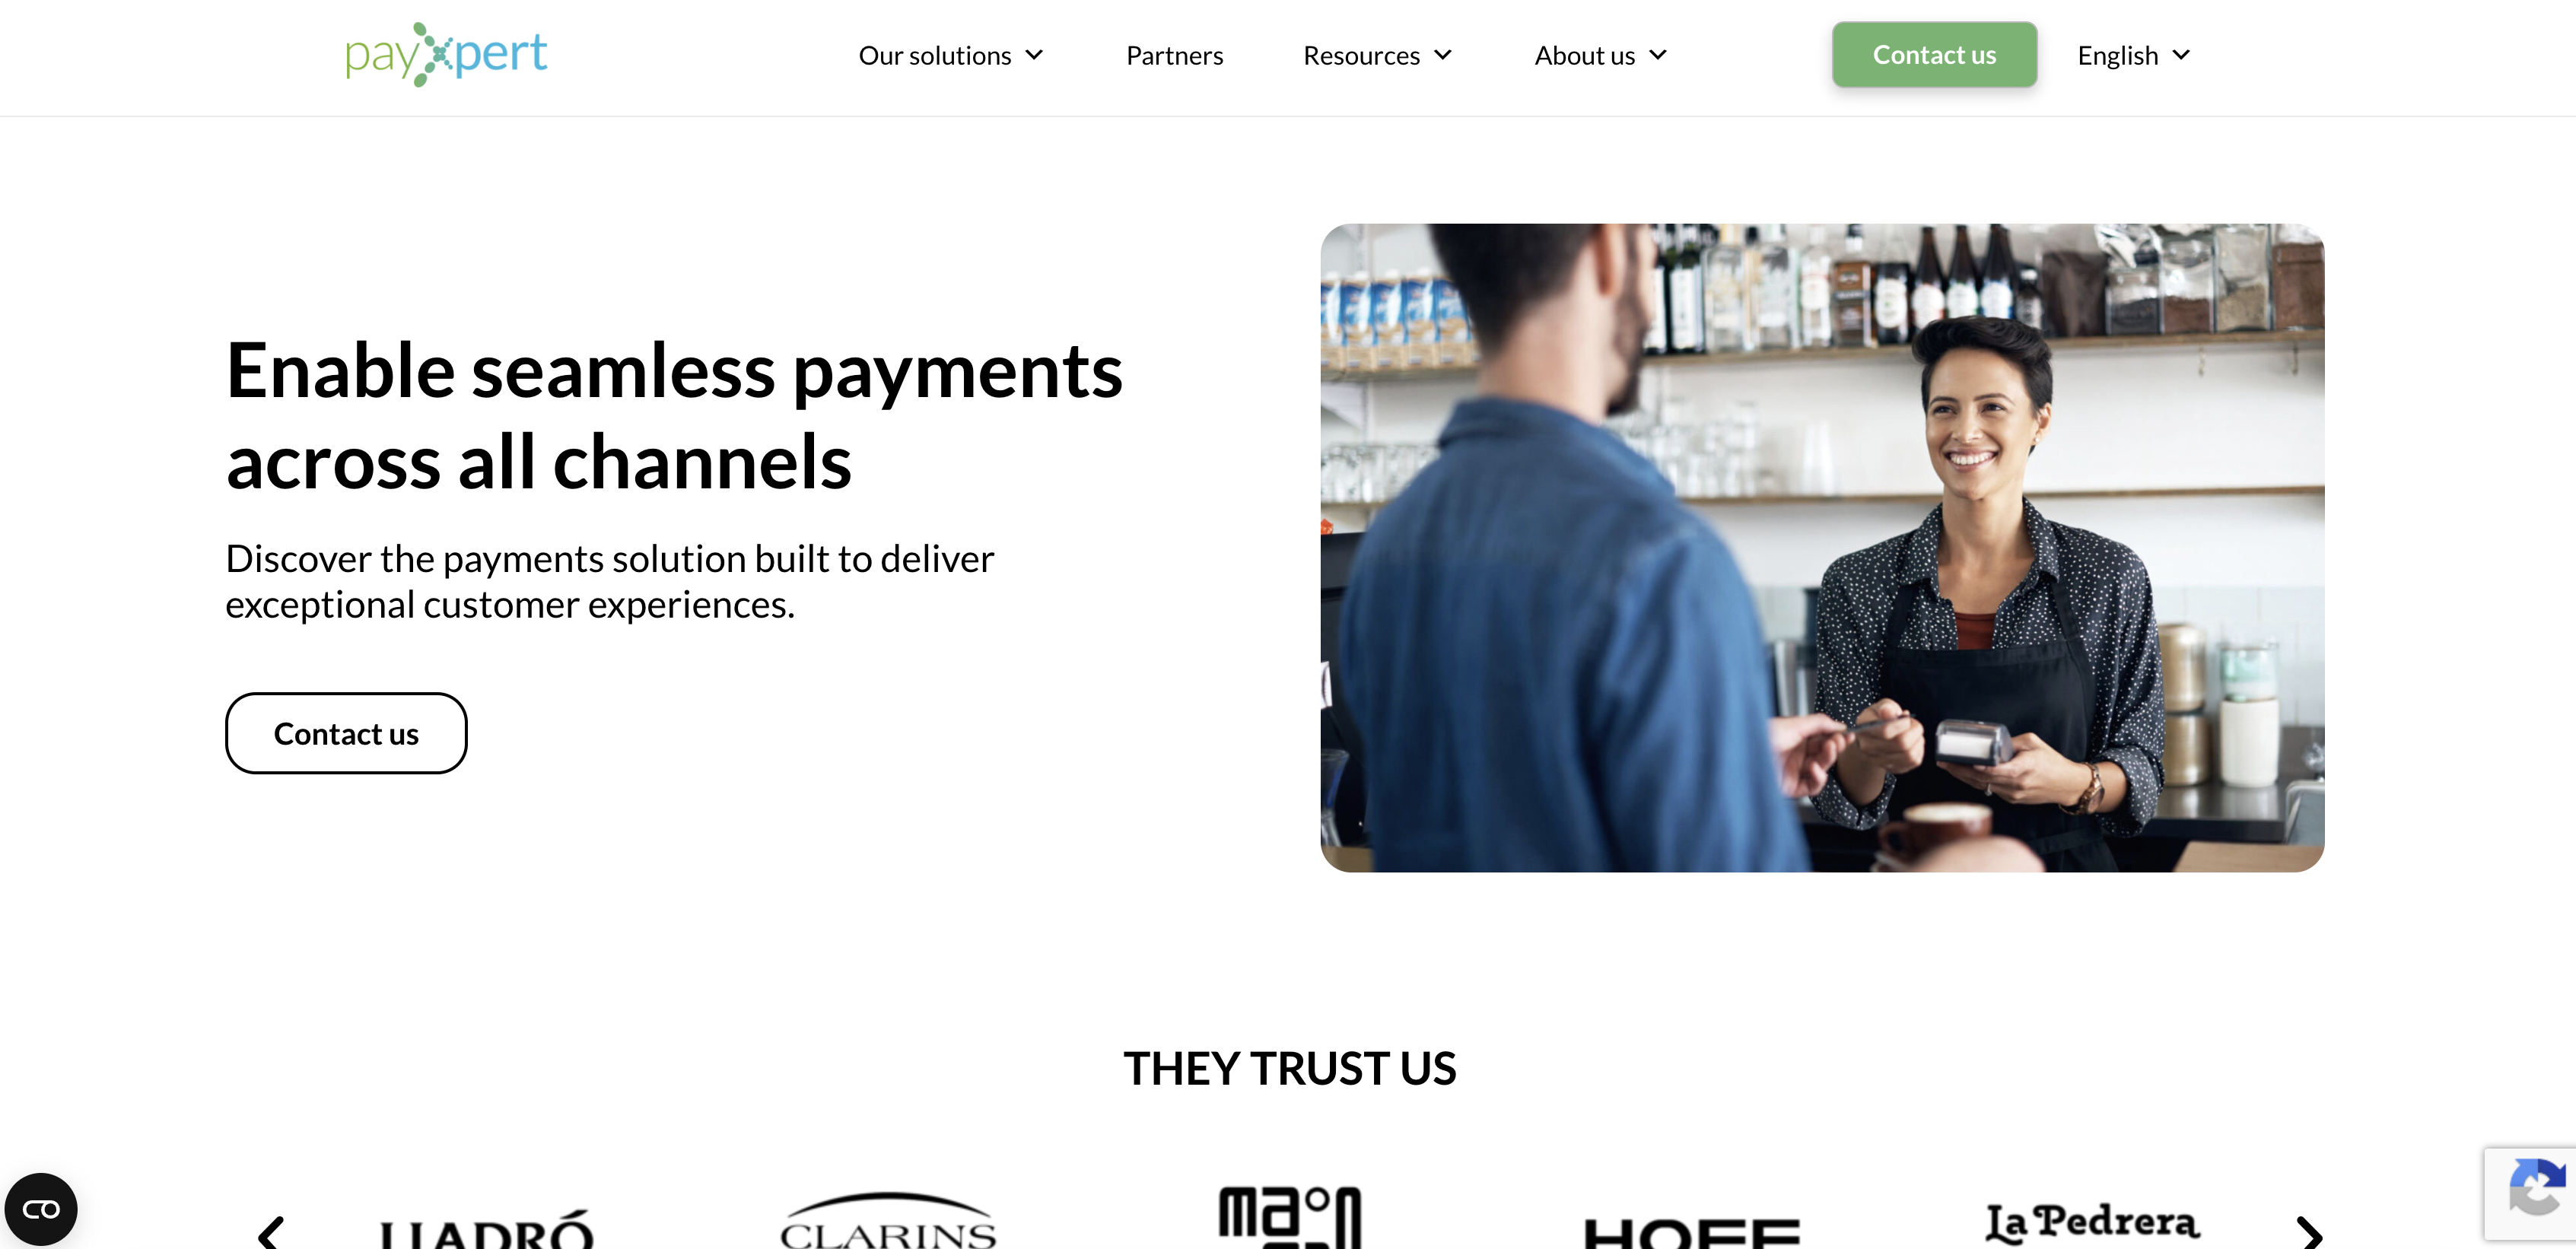Expand the Our solutions dropdown
The image size is (2576, 1249).
(x=951, y=55)
